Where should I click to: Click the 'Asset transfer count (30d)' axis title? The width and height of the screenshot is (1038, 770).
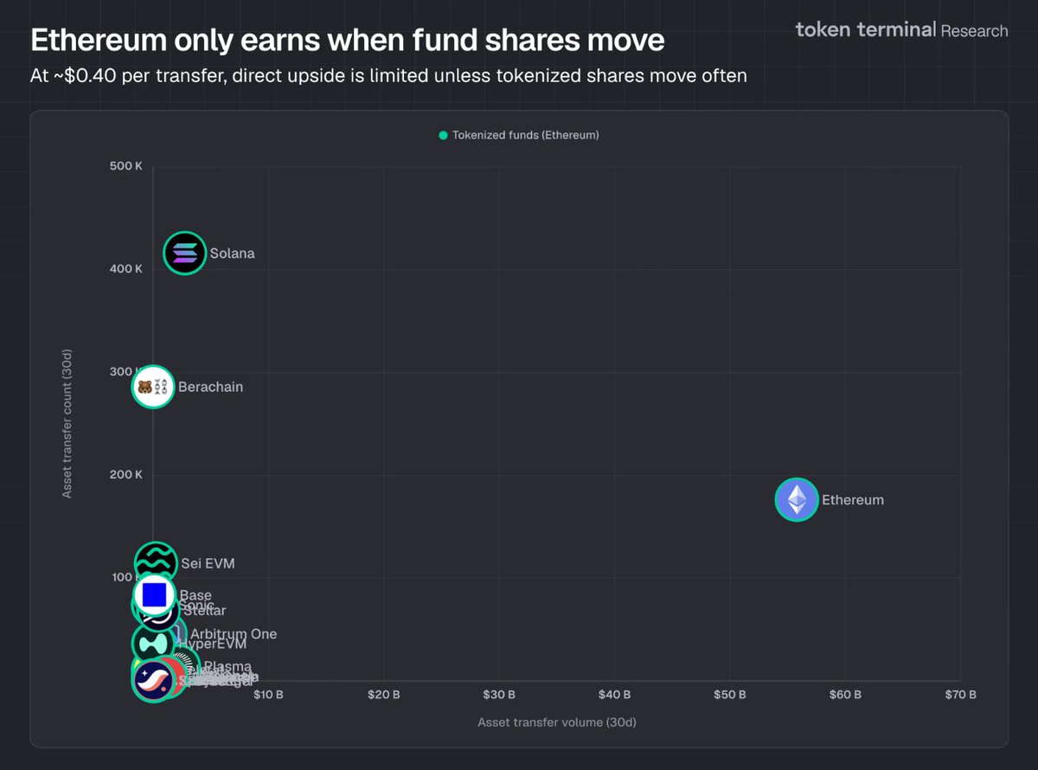pos(67,424)
